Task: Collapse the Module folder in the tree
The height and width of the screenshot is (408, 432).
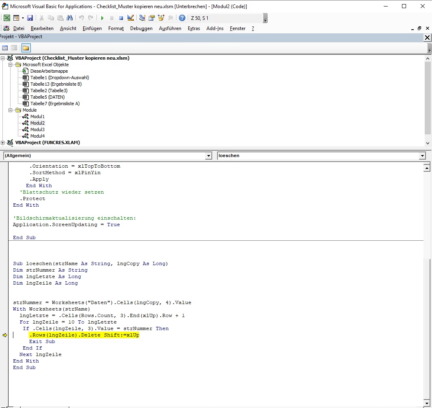Action: [11, 110]
